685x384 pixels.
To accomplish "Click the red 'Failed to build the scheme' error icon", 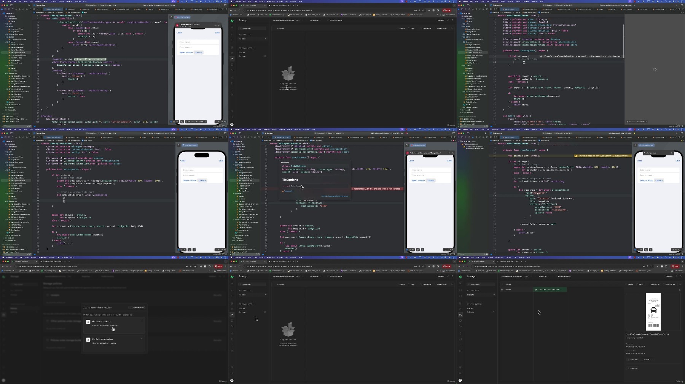I will pyautogui.click(x=407, y=153).
